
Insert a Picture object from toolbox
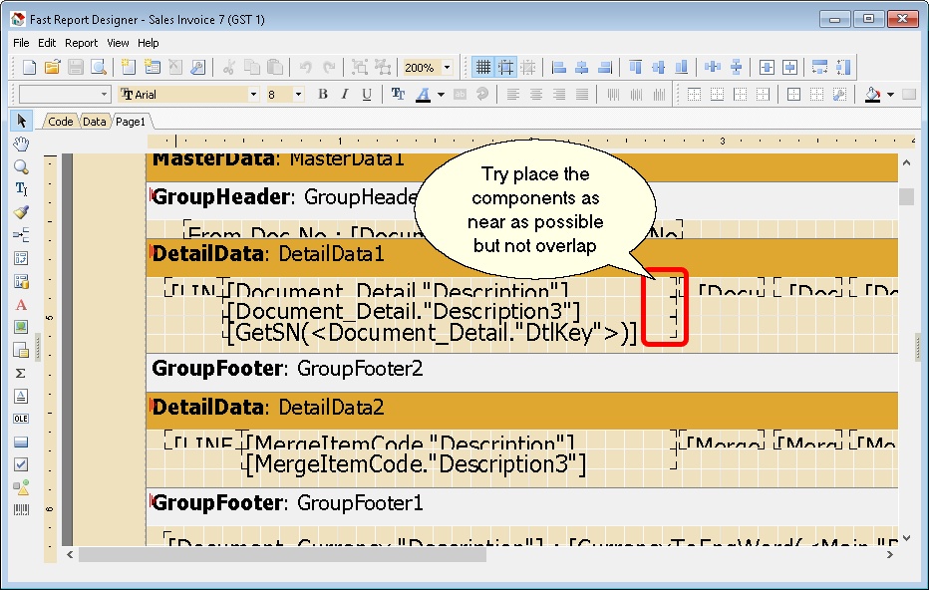pyautogui.click(x=21, y=327)
